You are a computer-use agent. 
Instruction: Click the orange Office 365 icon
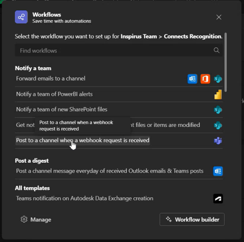click(x=205, y=79)
